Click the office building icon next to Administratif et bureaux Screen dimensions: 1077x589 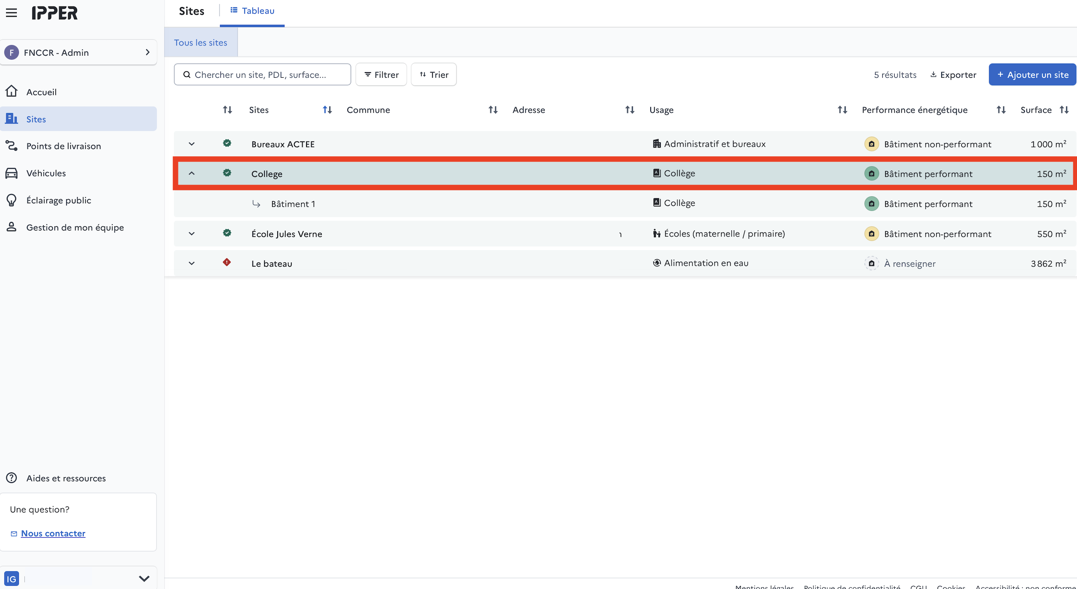click(x=657, y=144)
